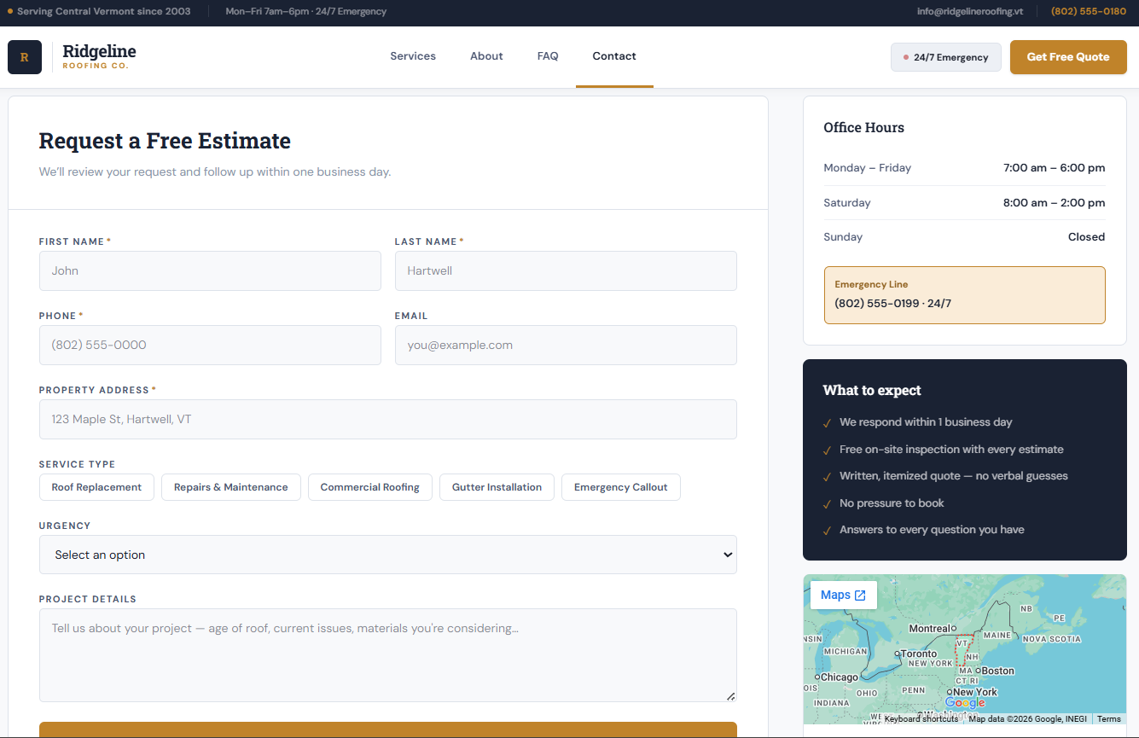Click the Ridgeline "R" logo icon
The width and height of the screenshot is (1139, 738).
coord(25,57)
